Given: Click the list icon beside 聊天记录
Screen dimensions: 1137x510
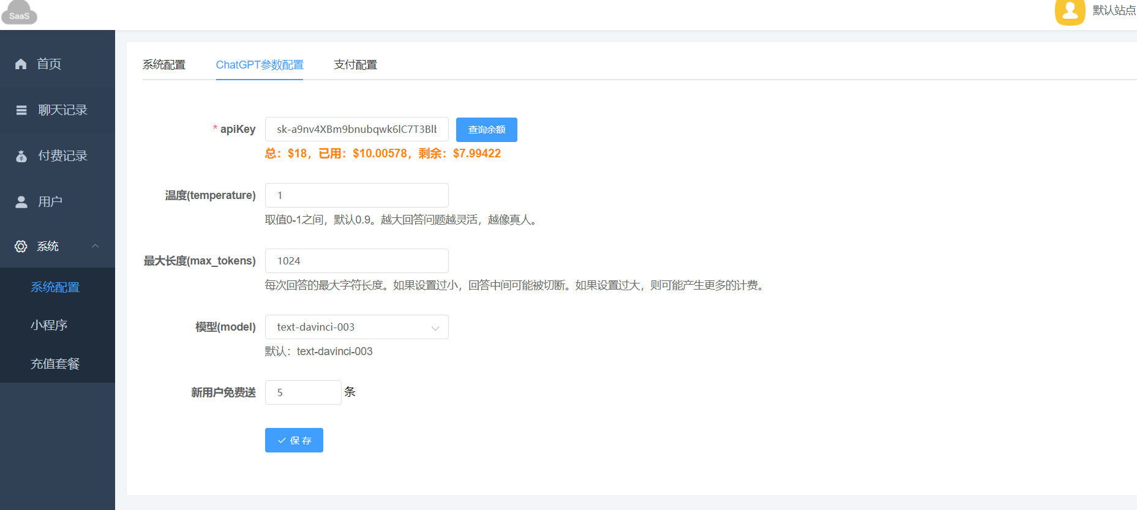Looking at the screenshot, I should tap(21, 110).
